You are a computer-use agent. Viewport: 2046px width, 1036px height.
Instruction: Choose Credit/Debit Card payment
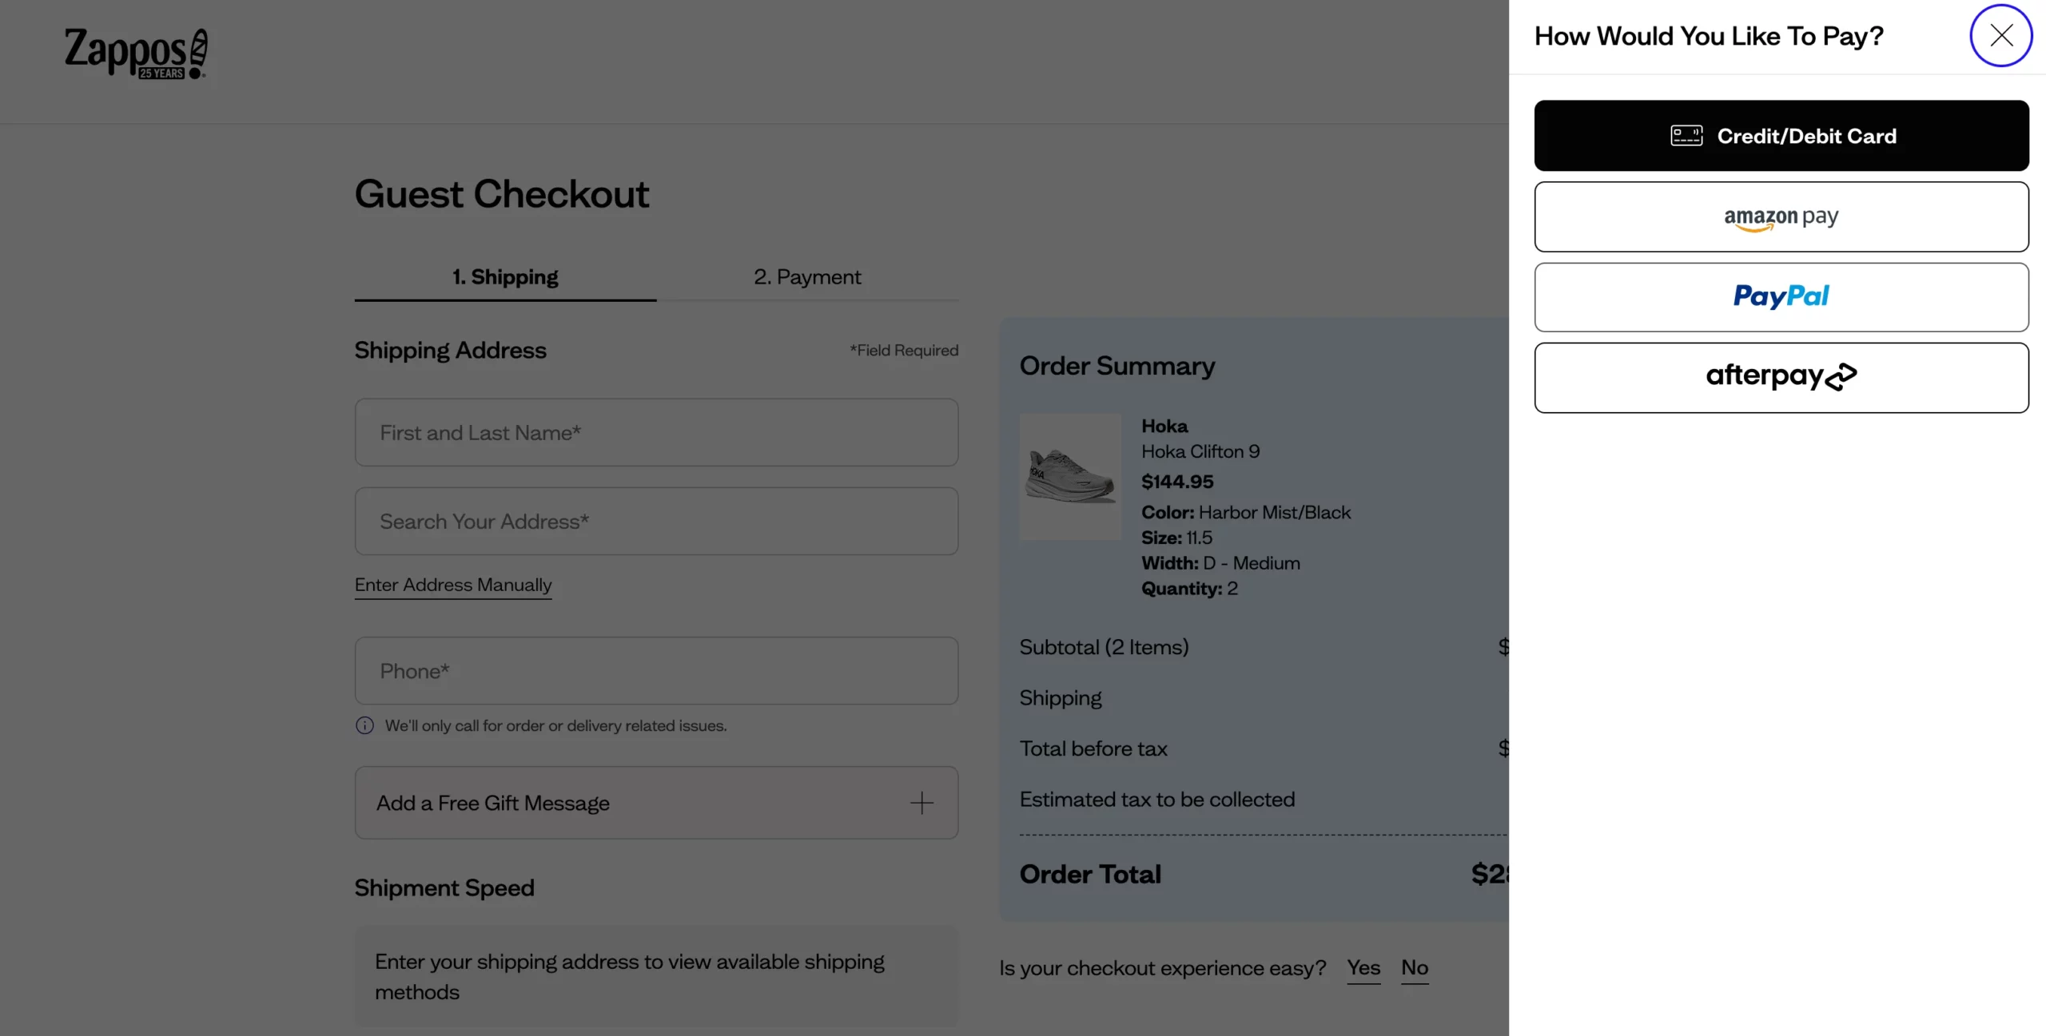[x=1781, y=136]
